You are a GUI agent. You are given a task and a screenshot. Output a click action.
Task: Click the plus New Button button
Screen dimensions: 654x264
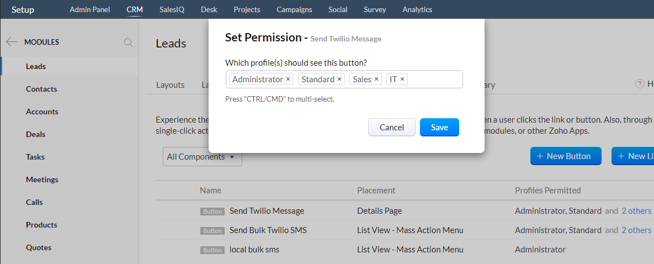click(566, 156)
